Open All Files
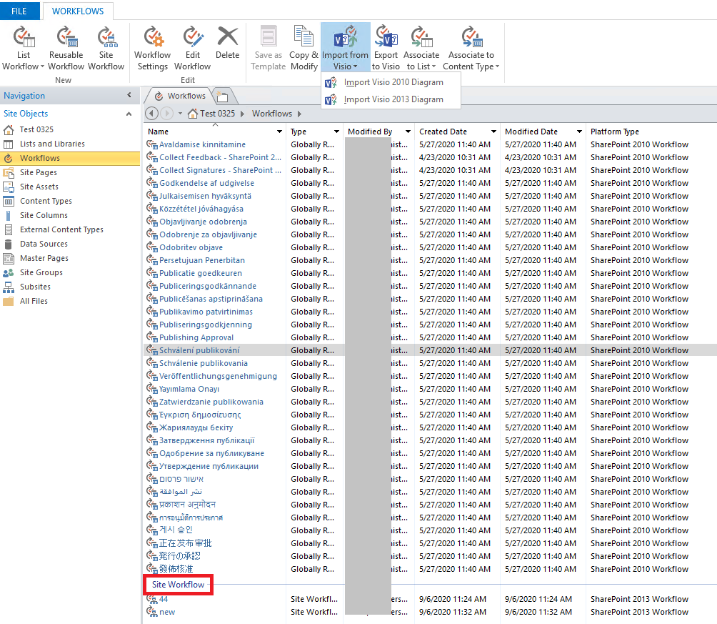The height and width of the screenshot is (624, 717). (x=34, y=301)
